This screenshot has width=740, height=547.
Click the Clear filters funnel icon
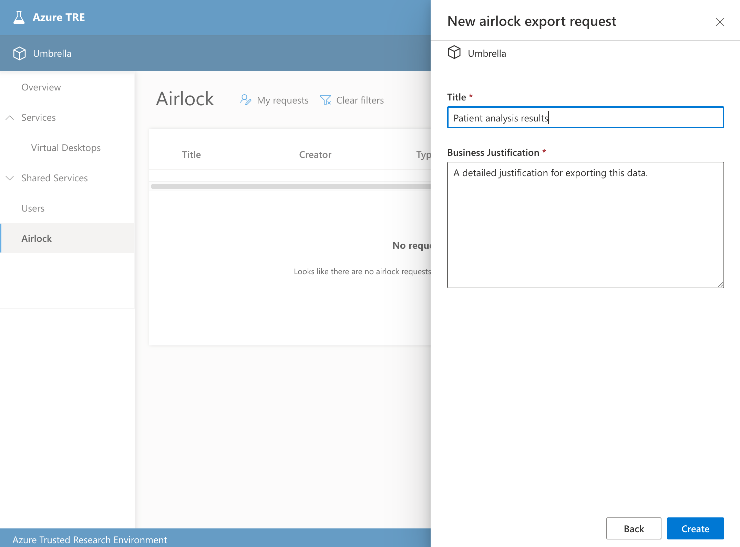click(325, 100)
